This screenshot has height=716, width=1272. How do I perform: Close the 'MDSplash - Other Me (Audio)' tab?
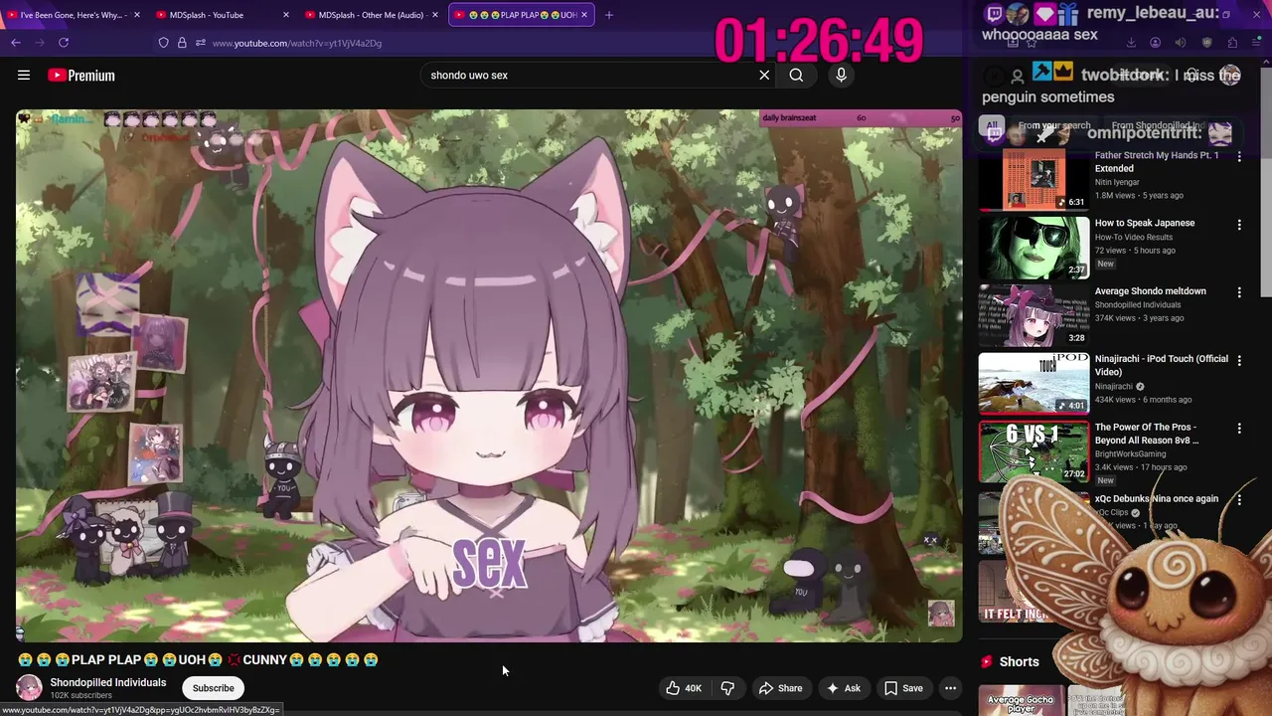tap(435, 15)
